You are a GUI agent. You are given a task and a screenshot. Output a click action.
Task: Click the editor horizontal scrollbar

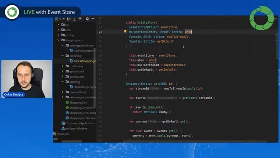tap(195, 141)
